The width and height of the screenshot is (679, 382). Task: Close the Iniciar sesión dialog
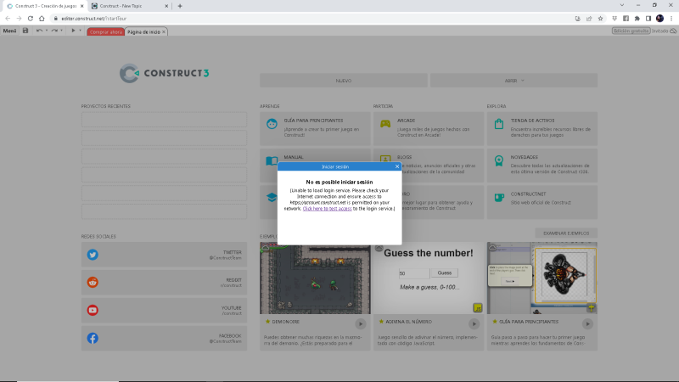[x=397, y=166]
